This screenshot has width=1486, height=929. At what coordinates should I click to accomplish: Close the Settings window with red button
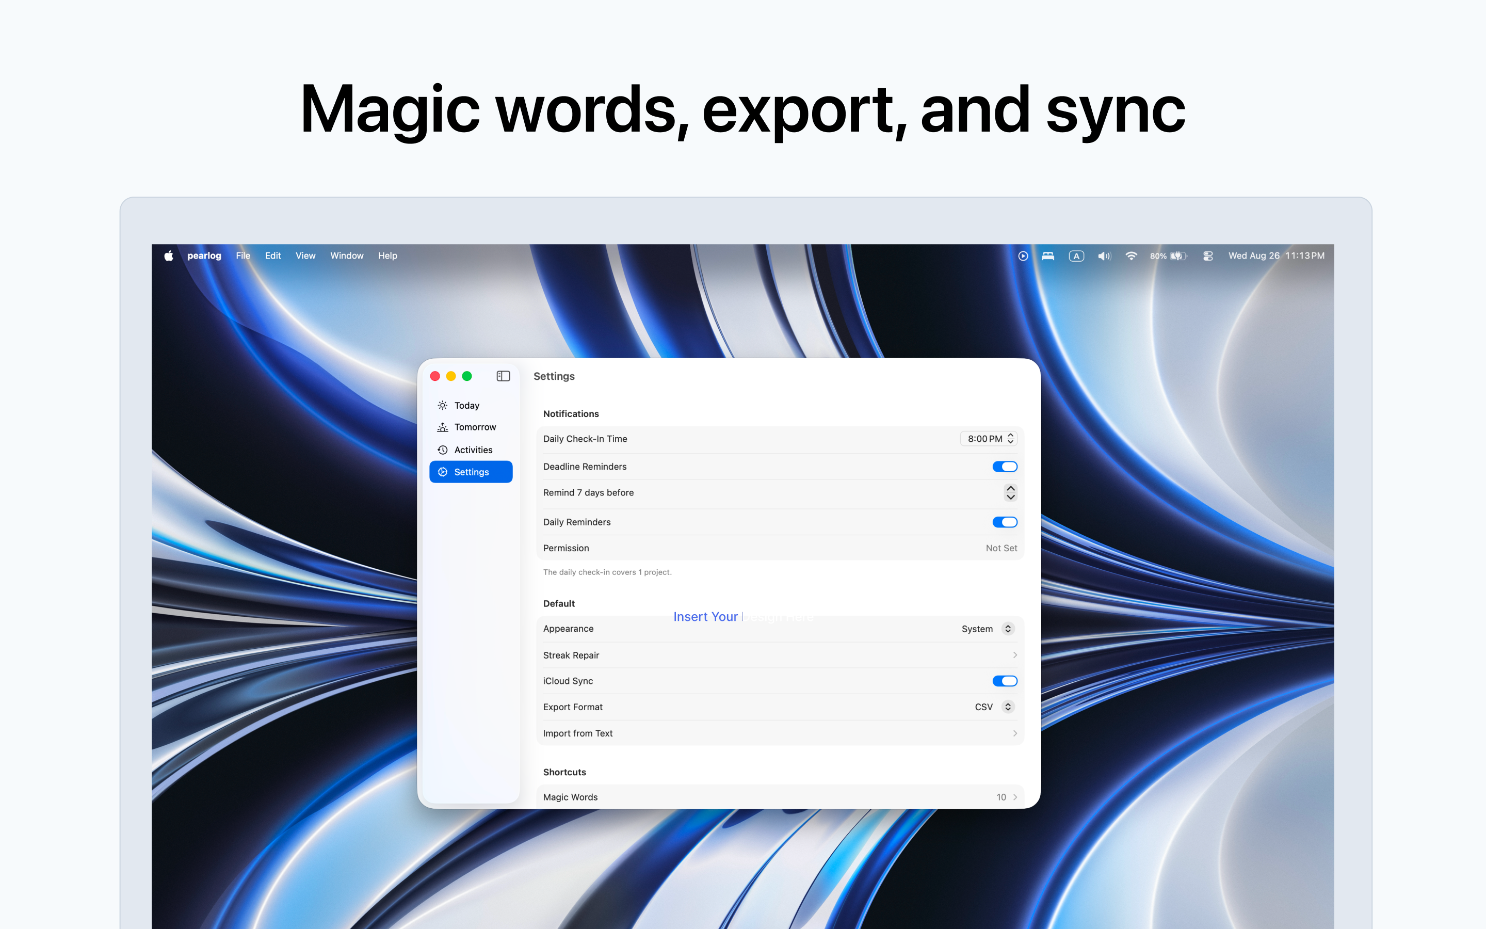coord(435,376)
